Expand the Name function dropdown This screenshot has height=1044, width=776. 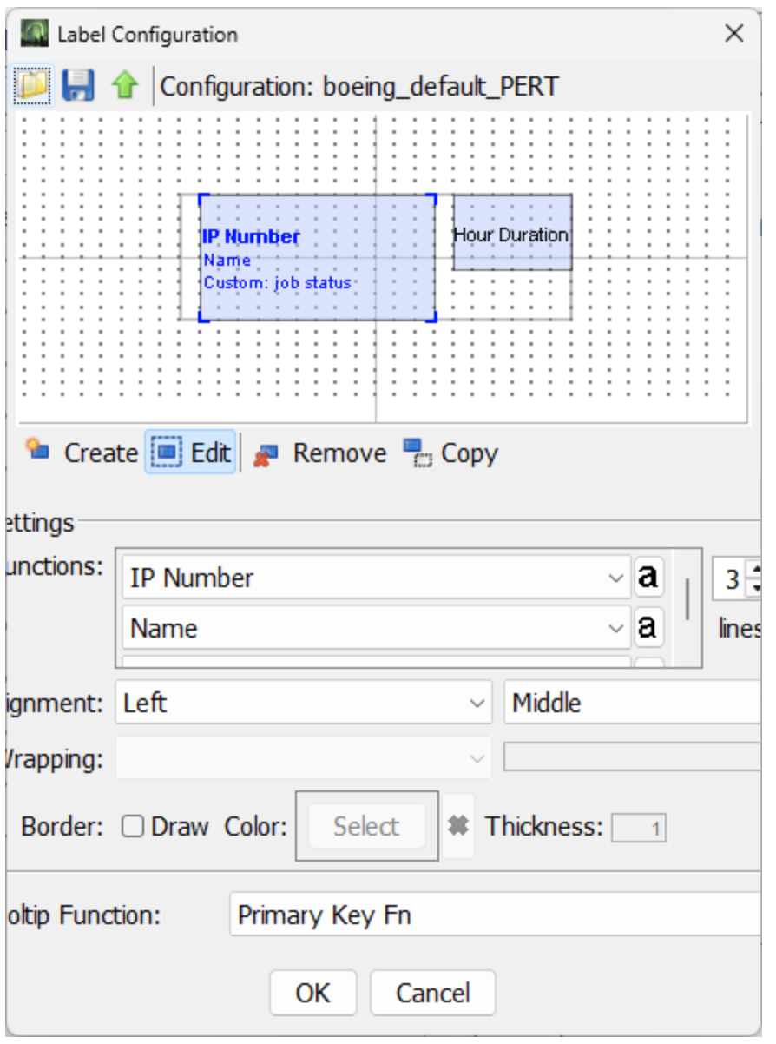615,628
